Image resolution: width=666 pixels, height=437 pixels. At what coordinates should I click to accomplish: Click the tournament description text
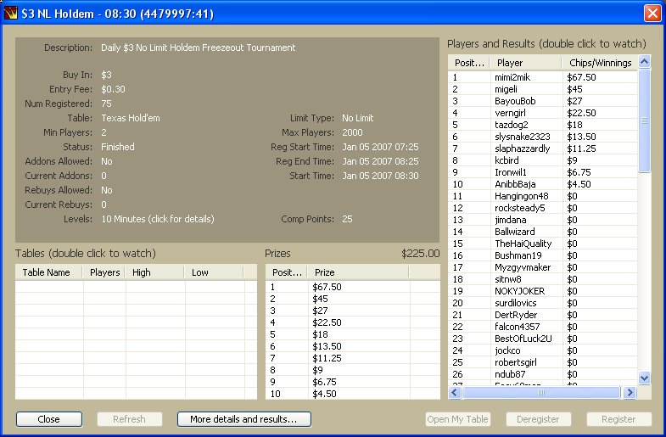click(198, 48)
